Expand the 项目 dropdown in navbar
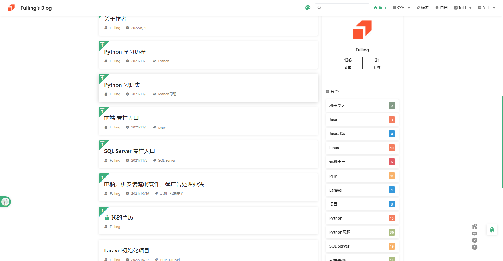This screenshot has width=503, height=261. [463, 8]
